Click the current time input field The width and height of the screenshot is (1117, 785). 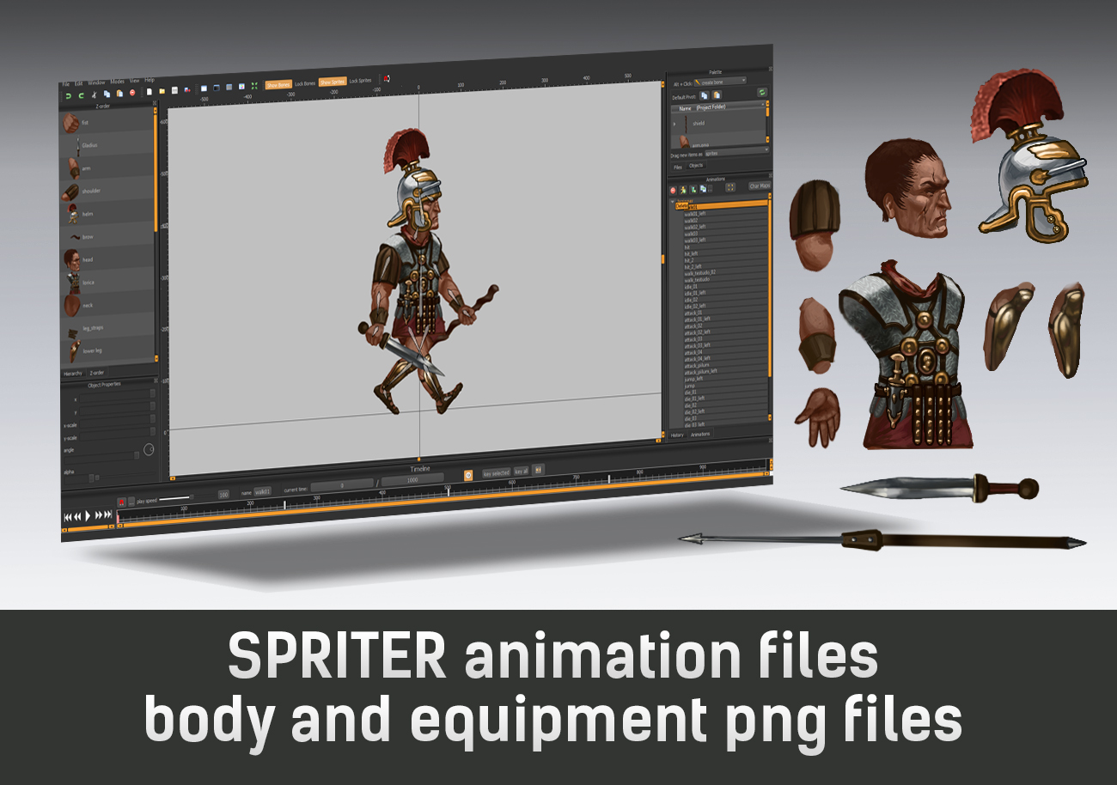pos(341,485)
